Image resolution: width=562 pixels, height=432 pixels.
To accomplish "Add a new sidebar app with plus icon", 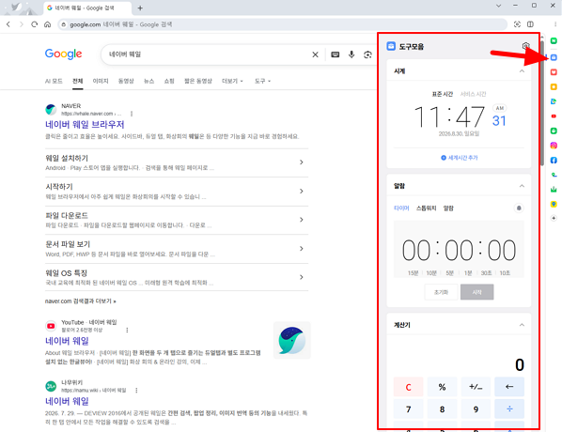I will pos(554,218).
